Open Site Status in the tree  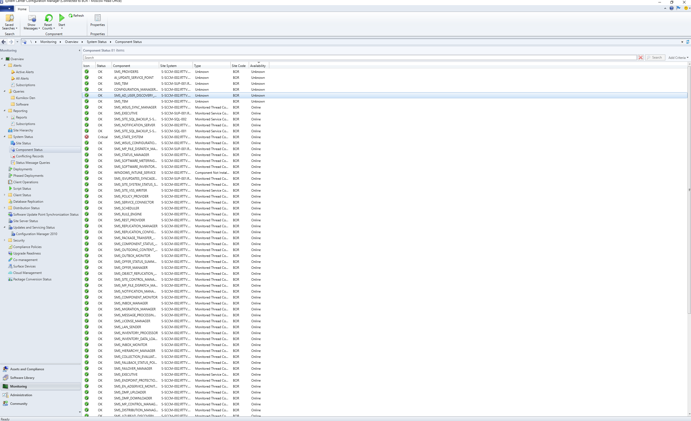tap(23, 143)
